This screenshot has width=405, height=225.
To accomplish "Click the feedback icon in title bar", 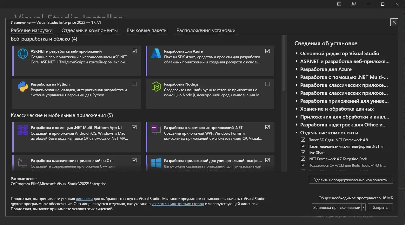I will click(353, 4).
